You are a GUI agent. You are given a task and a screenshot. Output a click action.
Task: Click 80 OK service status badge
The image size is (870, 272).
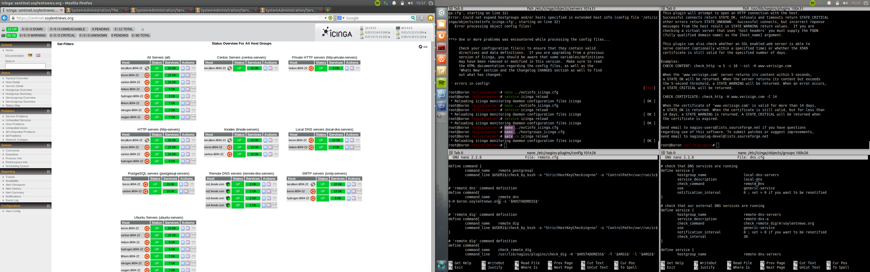tap(11, 35)
